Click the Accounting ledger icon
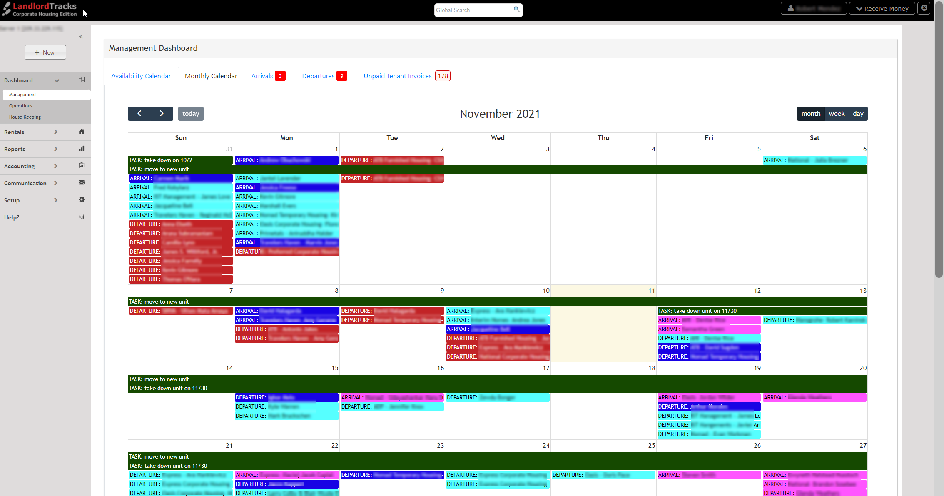This screenshot has height=496, width=944. [x=82, y=166]
